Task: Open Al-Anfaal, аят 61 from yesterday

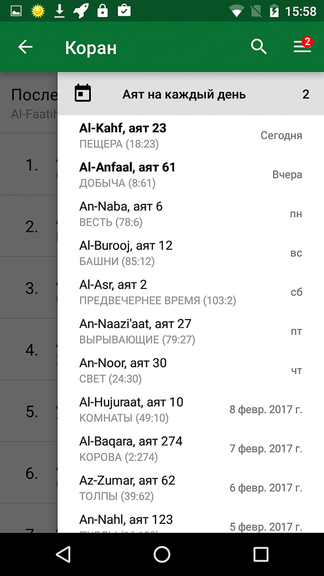Action: click(x=191, y=174)
